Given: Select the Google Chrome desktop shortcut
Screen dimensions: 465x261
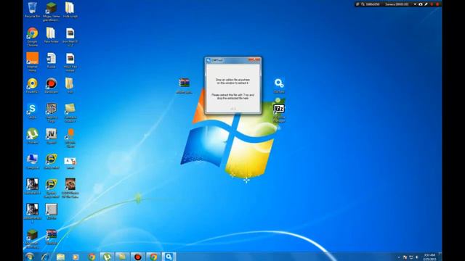Looking at the screenshot, I should (32, 37).
